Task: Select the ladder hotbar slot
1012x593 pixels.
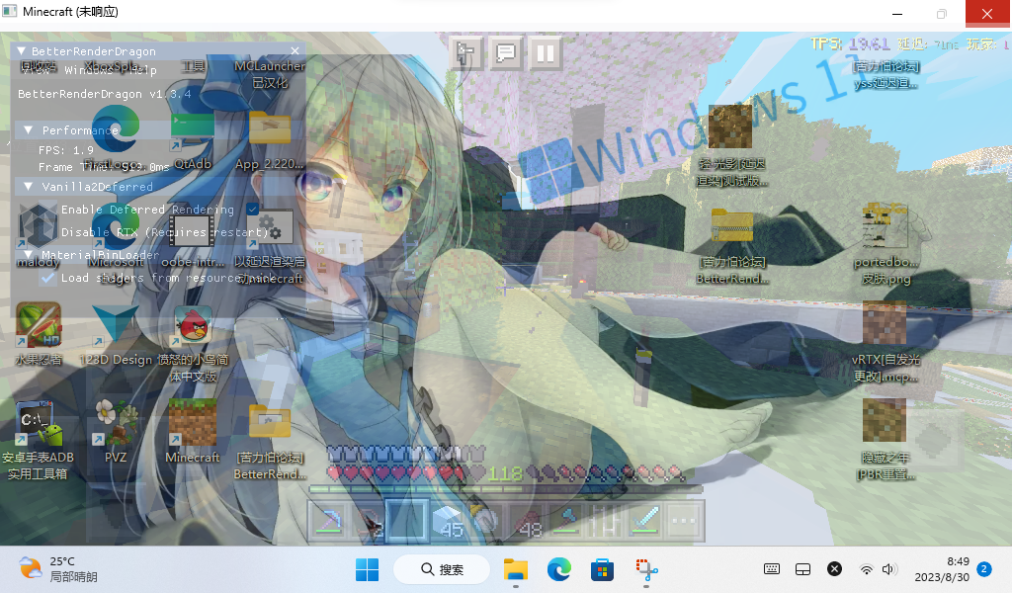Action: tap(604, 520)
